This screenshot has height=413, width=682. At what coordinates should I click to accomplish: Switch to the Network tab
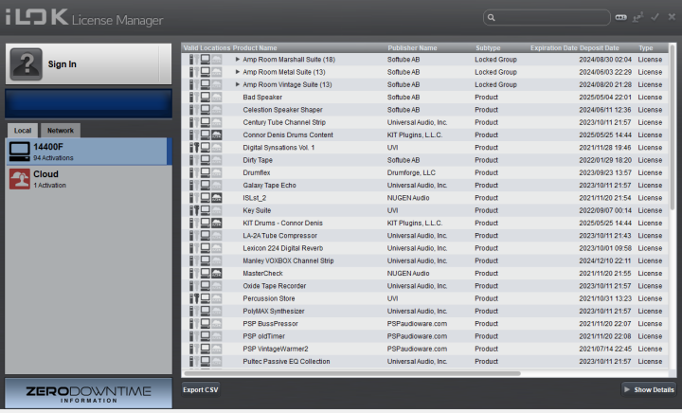61,131
